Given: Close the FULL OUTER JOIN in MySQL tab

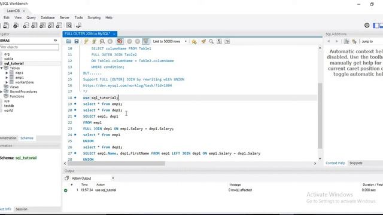Looking at the screenshot, I should click(x=114, y=34).
